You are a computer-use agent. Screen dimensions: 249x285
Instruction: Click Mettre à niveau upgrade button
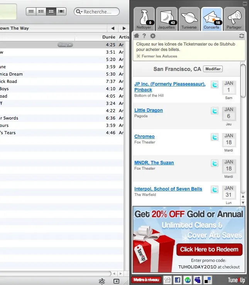point(146,280)
